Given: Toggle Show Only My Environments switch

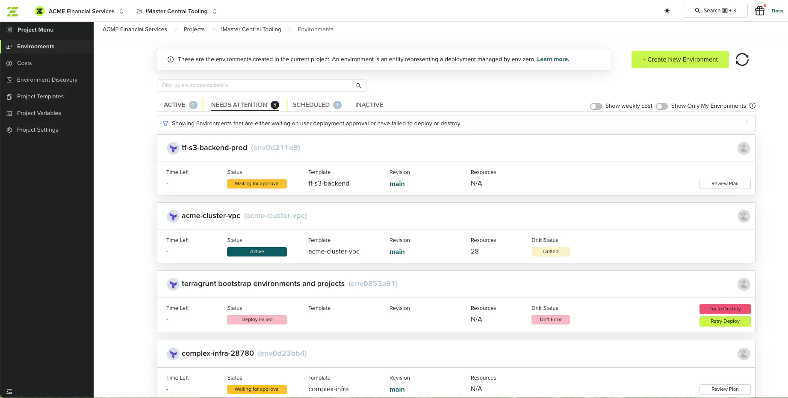Looking at the screenshot, I should point(662,106).
